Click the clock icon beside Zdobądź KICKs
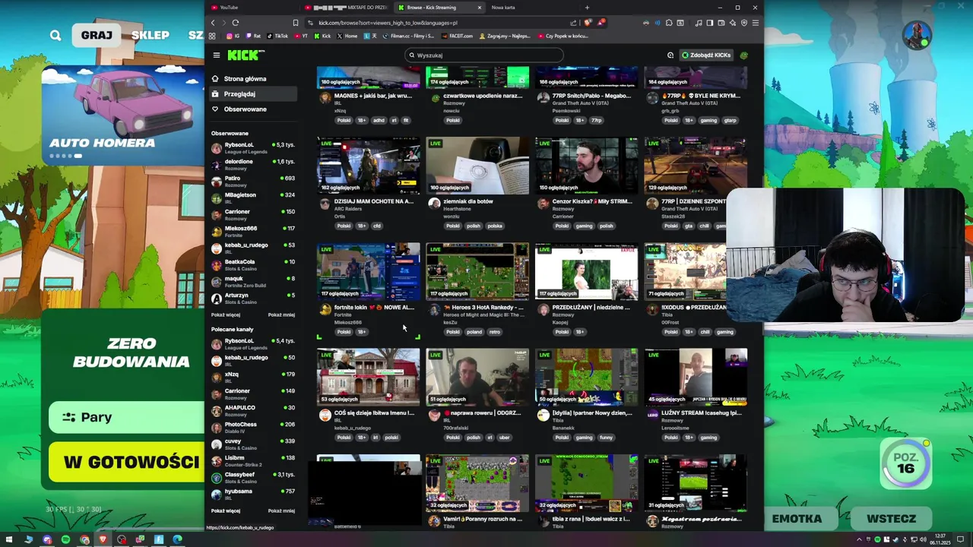Viewport: 973px width, 547px height. pyautogui.click(x=670, y=55)
